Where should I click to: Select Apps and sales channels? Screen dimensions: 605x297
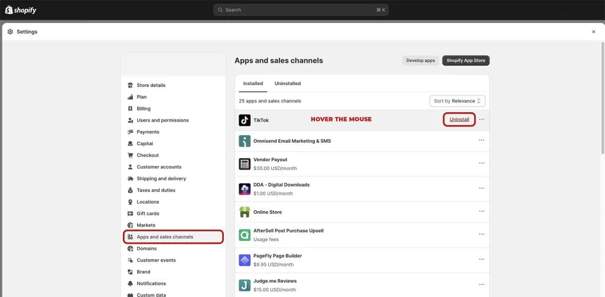coord(173,237)
